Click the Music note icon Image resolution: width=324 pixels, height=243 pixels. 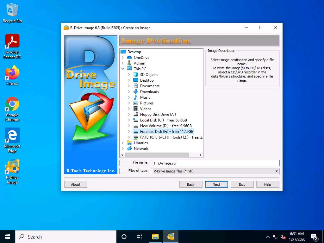click(136, 97)
